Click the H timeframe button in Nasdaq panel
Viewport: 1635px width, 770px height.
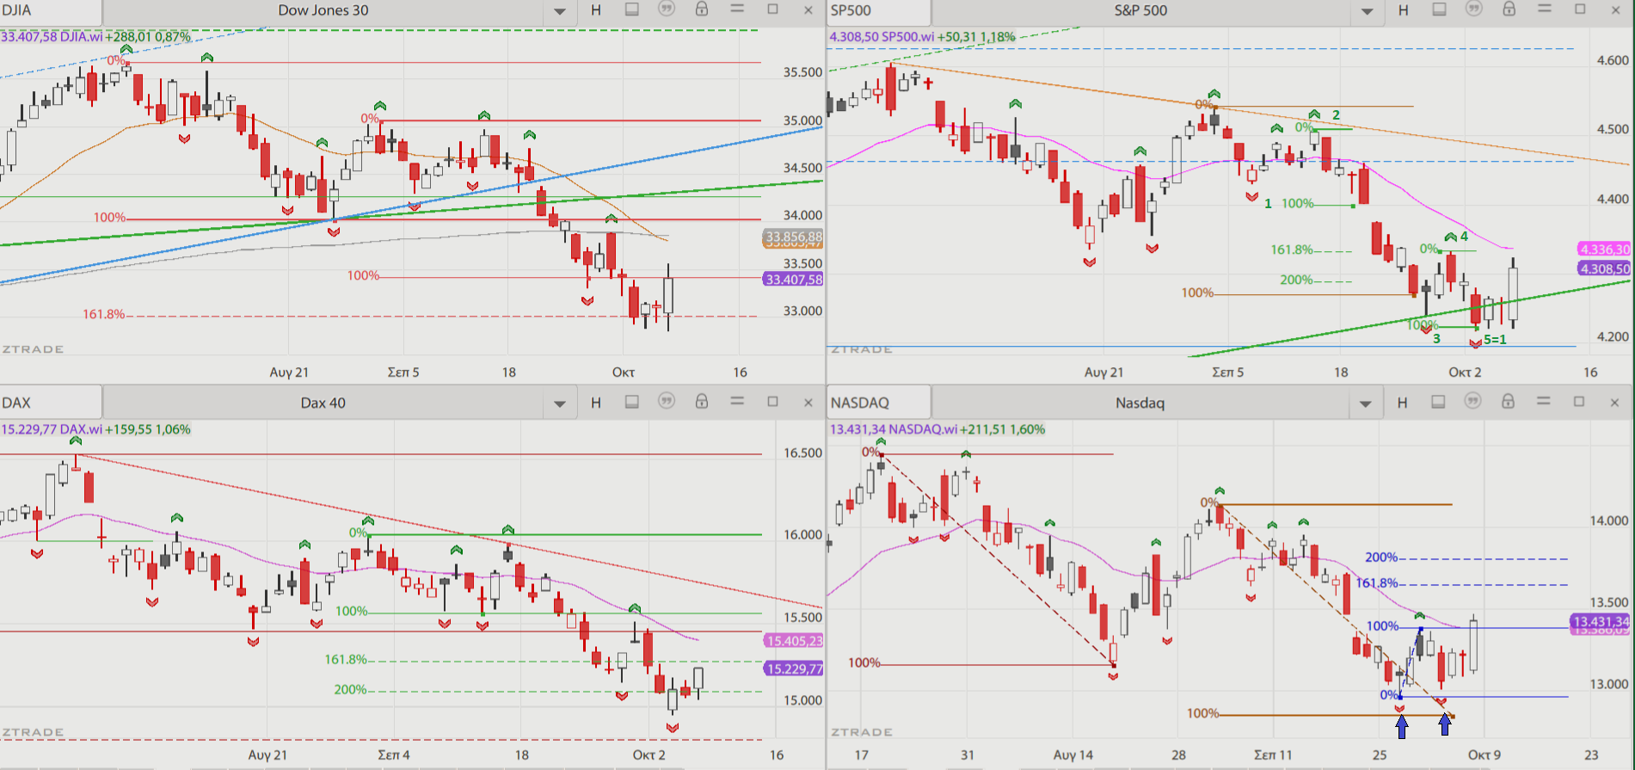tap(1403, 403)
